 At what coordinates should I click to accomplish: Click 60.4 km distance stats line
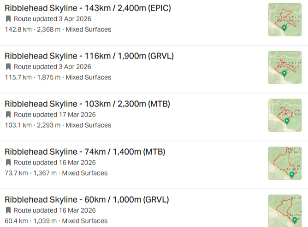coord(56,221)
